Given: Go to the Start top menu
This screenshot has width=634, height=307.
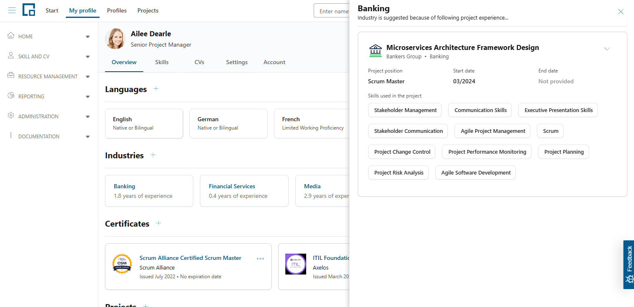Looking at the screenshot, I should tap(52, 10).
